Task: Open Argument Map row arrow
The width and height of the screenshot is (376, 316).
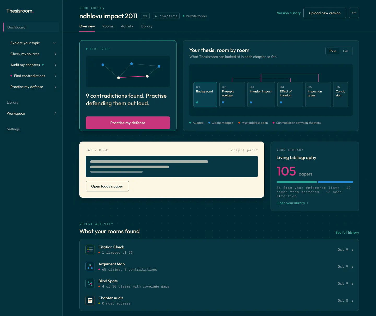Action: click(352, 267)
